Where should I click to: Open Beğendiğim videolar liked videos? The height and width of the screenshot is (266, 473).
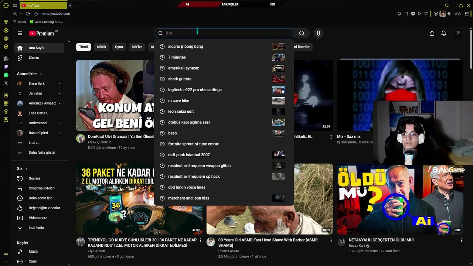[39, 208]
